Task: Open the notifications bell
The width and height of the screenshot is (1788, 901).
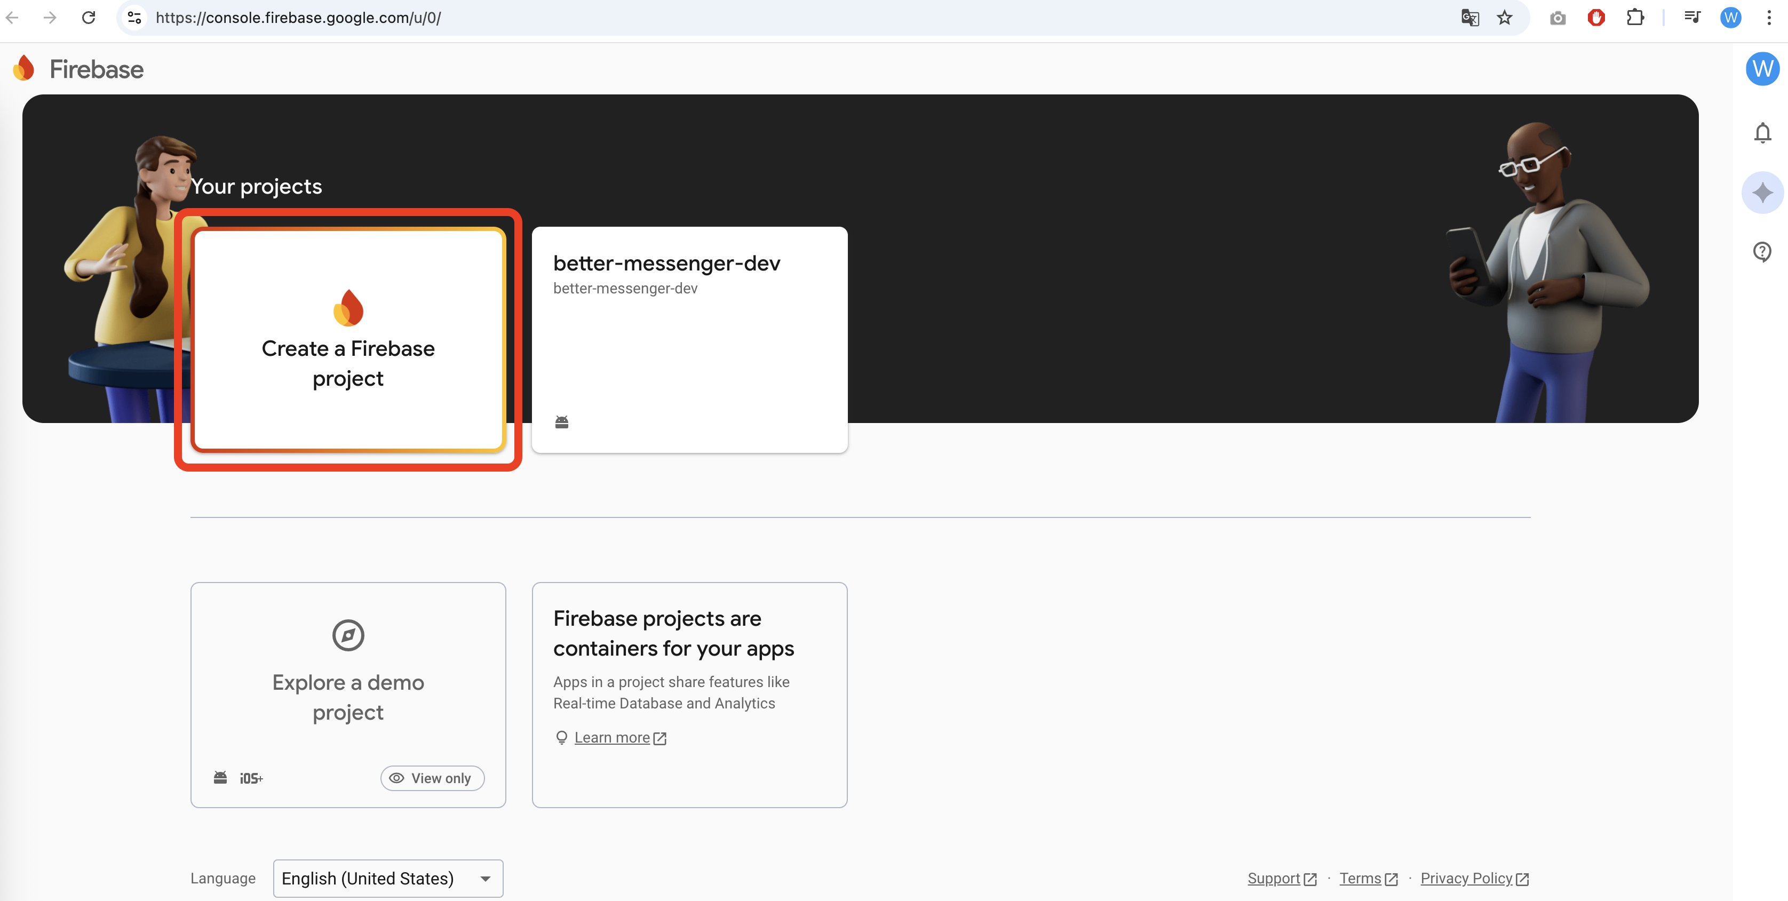Action: (1762, 133)
